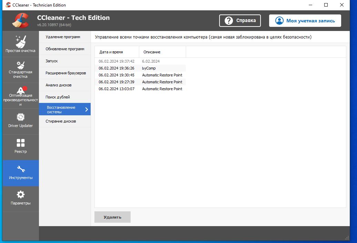Select Восстановление системы menu item

[x=65, y=109]
